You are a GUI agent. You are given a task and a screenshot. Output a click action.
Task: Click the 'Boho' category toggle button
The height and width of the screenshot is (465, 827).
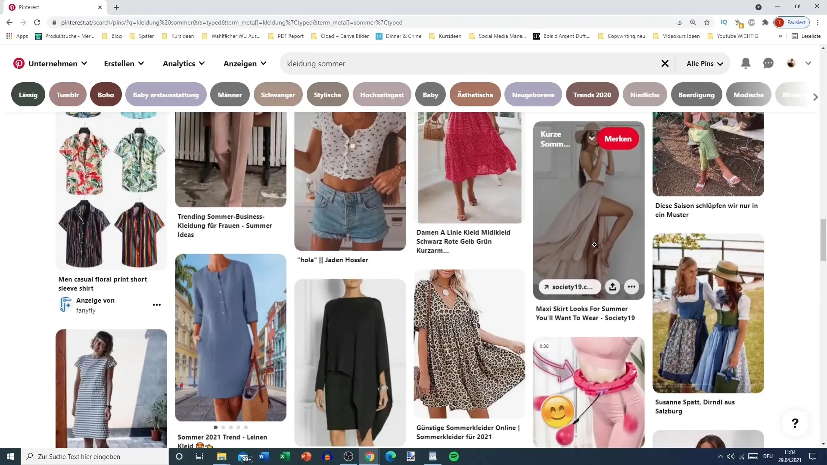(x=106, y=95)
